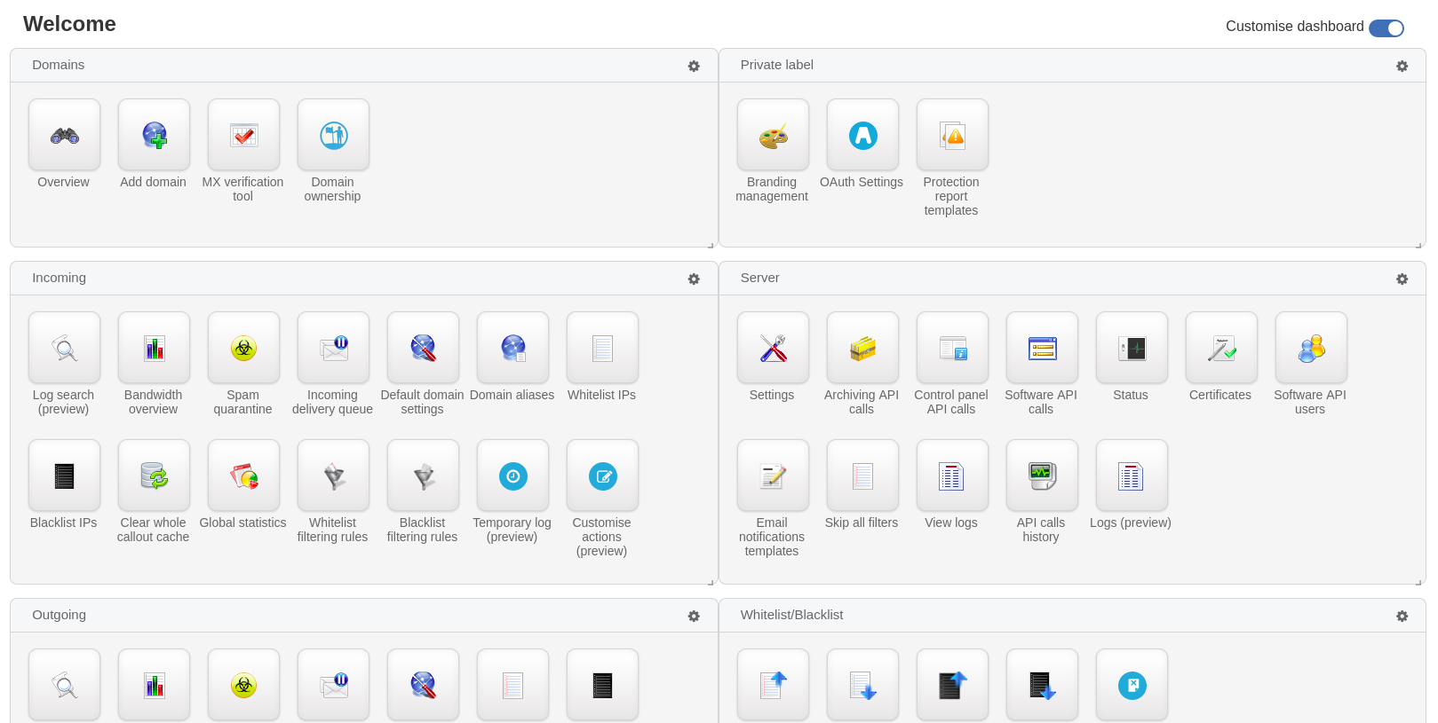Open Domain aliases icon
Screen dimensions: 1438x723
tap(512, 348)
